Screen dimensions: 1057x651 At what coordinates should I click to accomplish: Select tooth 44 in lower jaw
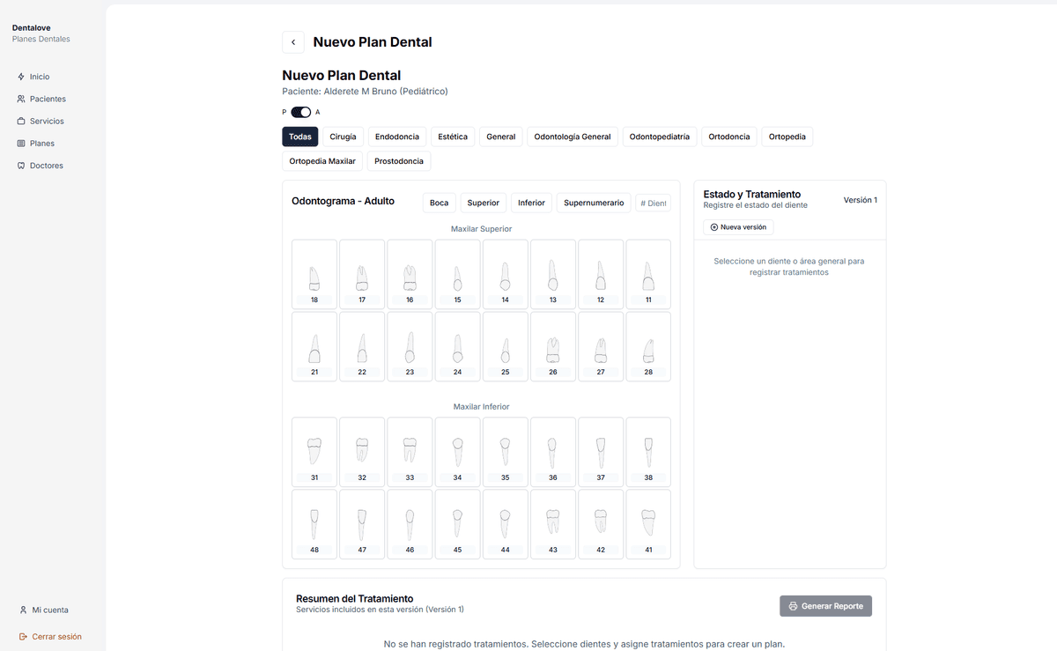click(505, 524)
